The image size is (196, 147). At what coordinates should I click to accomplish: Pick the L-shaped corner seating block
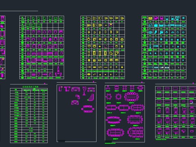tap(91, 98)
